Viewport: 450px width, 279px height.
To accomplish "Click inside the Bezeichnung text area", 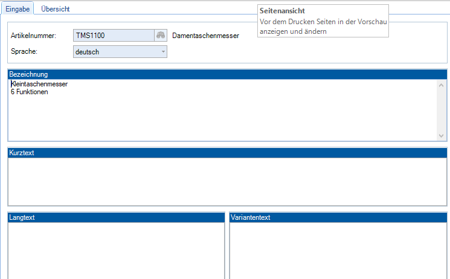I will (x=222, y=118).
